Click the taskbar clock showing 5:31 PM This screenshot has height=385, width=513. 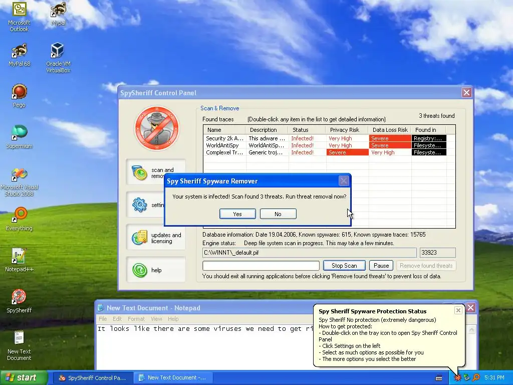[494, 377]
